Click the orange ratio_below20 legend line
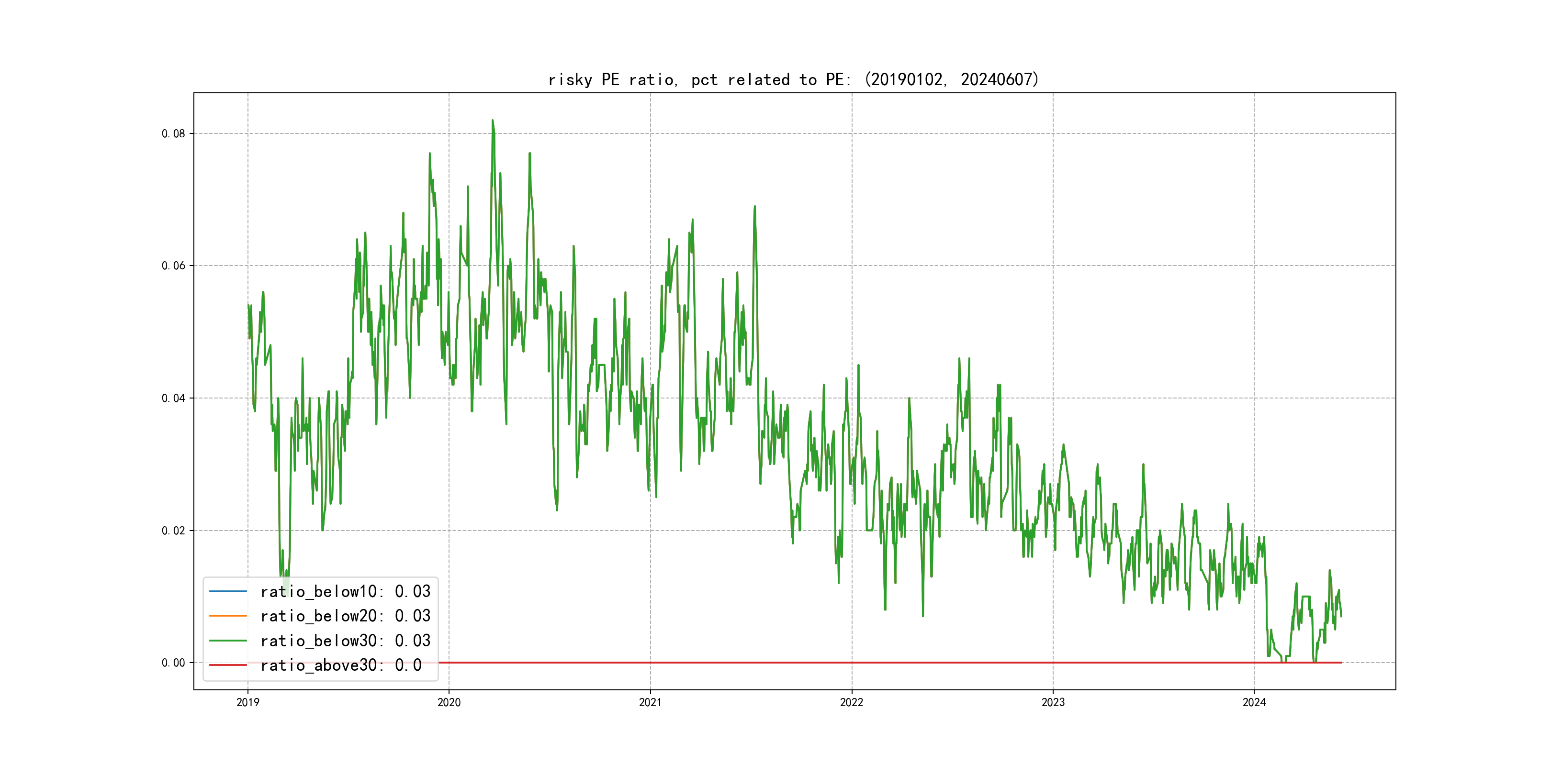This screenshot has width=1551, height=775. 227,616
